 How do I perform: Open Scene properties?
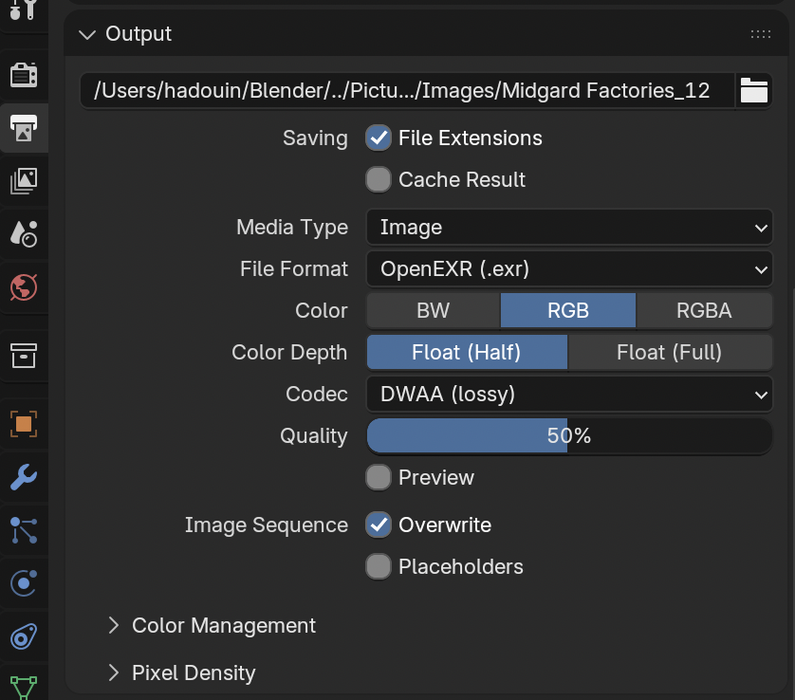point(24,234)
